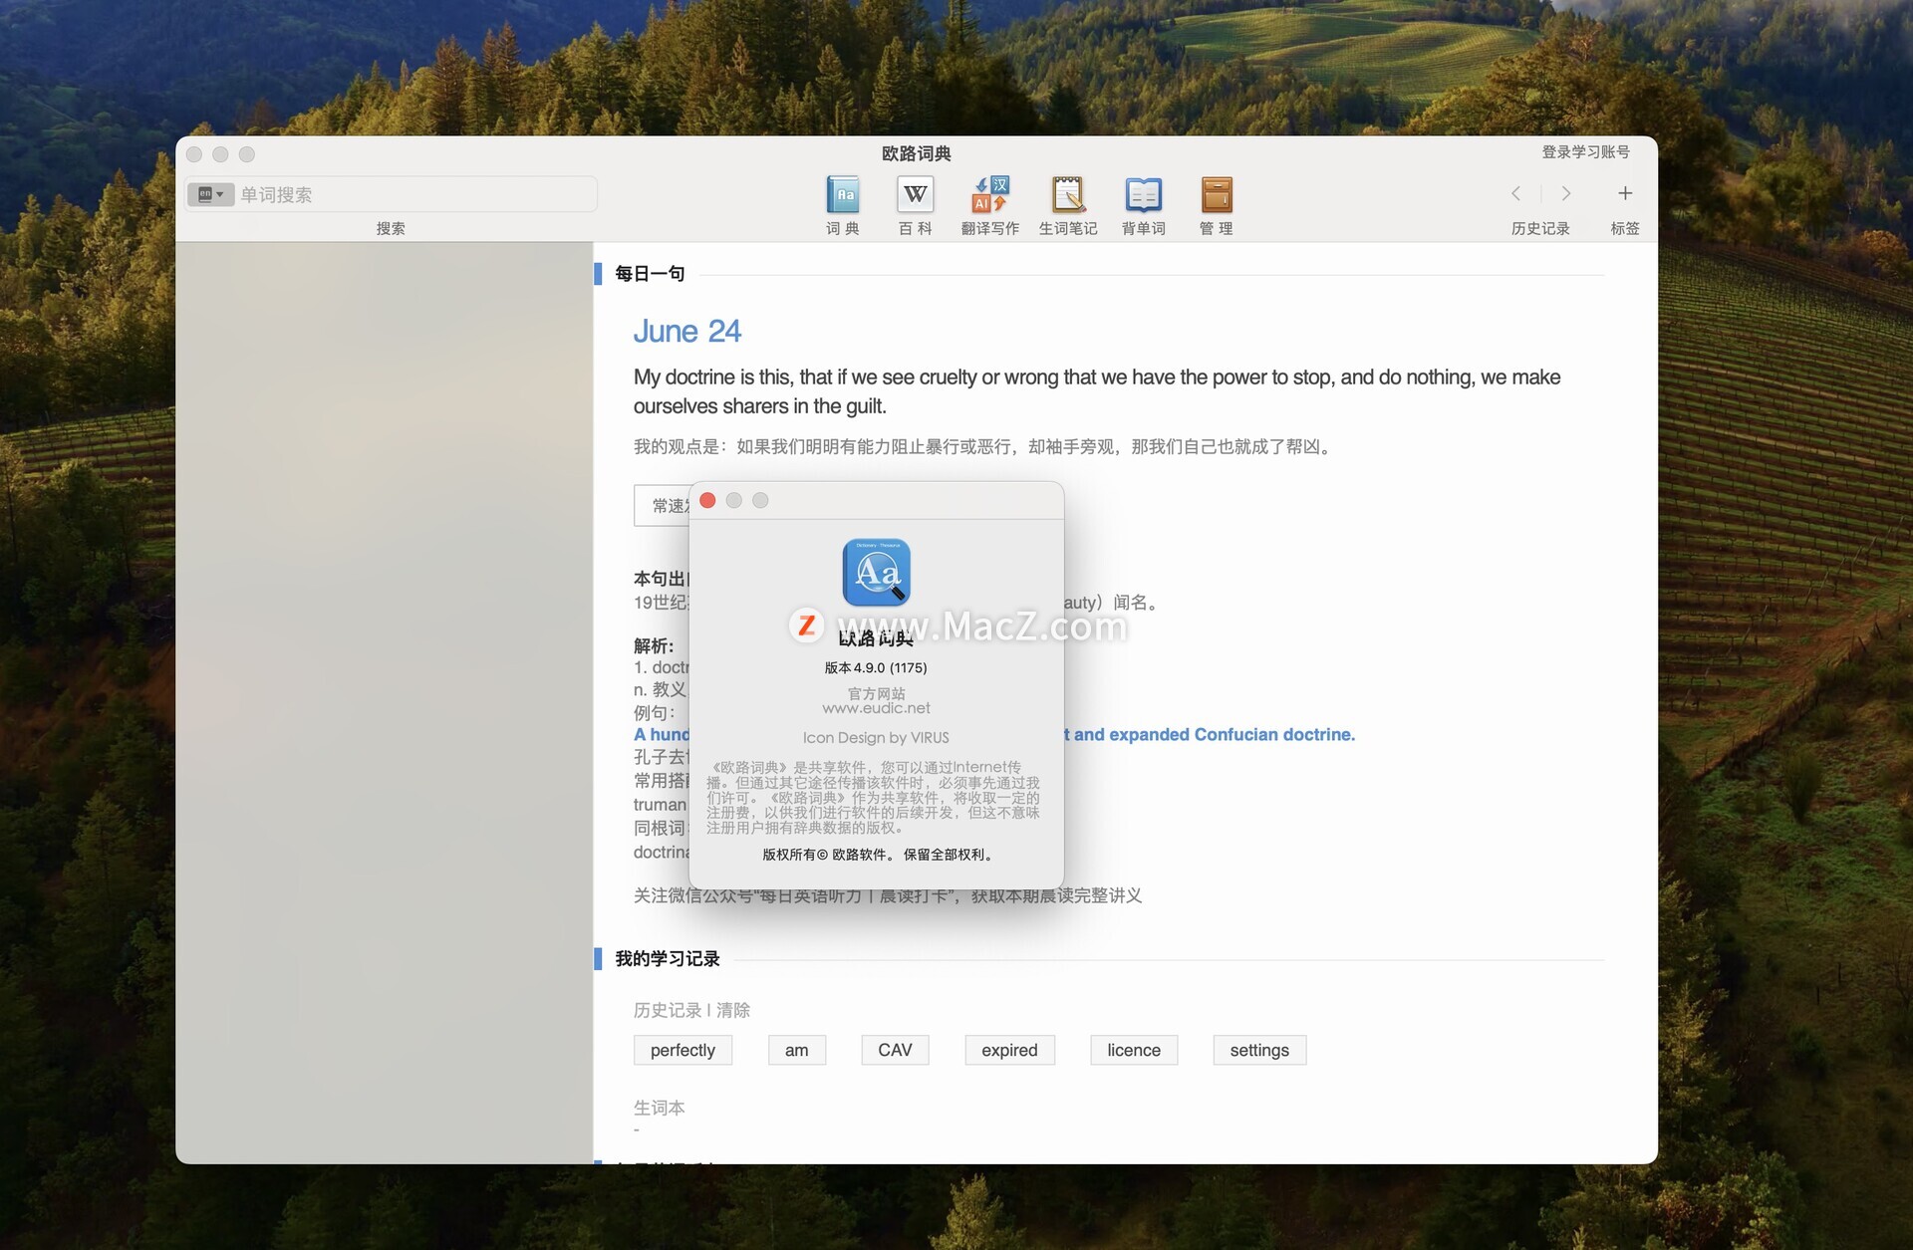Click the 关注微信公众号 line of text
Viewport: 1913px width, 1250px height.
point(888,895)
